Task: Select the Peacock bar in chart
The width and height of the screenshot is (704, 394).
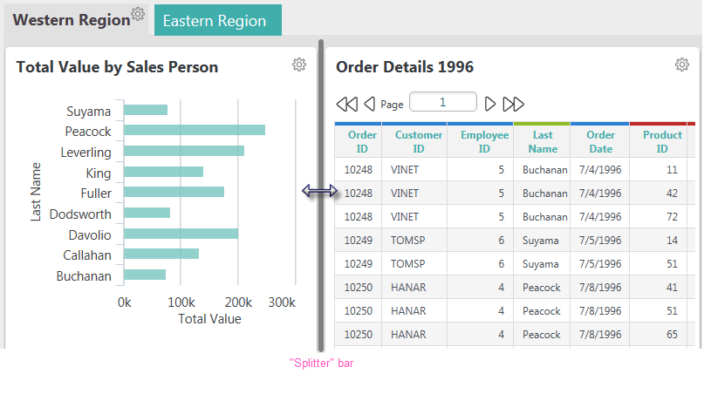Action: (195, 130)
